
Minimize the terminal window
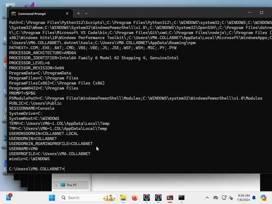click(249, 12)
